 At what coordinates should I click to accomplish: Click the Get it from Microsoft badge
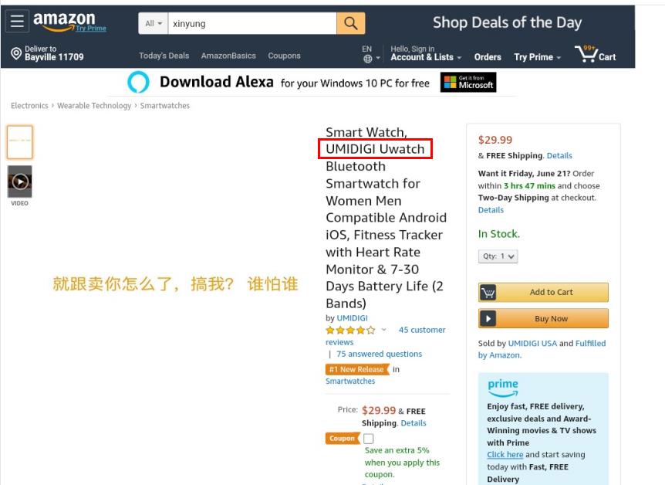(x=468, y=83)
